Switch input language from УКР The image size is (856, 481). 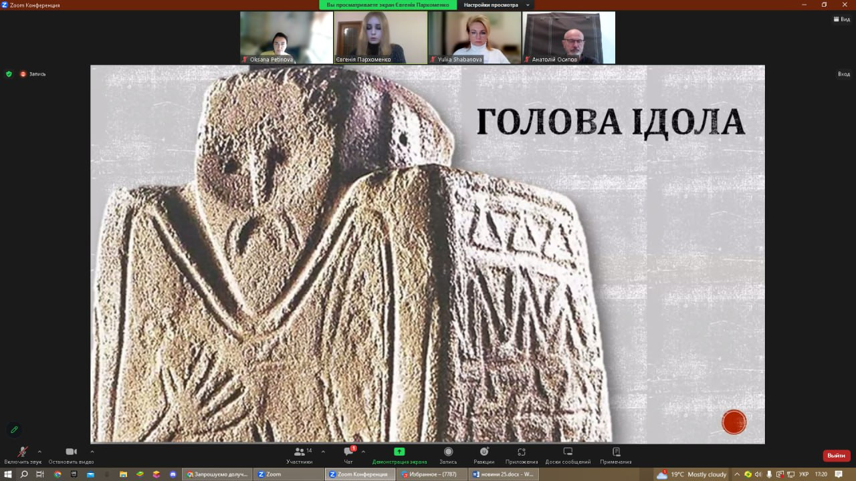pyautogui.click(x=804, y=474)
